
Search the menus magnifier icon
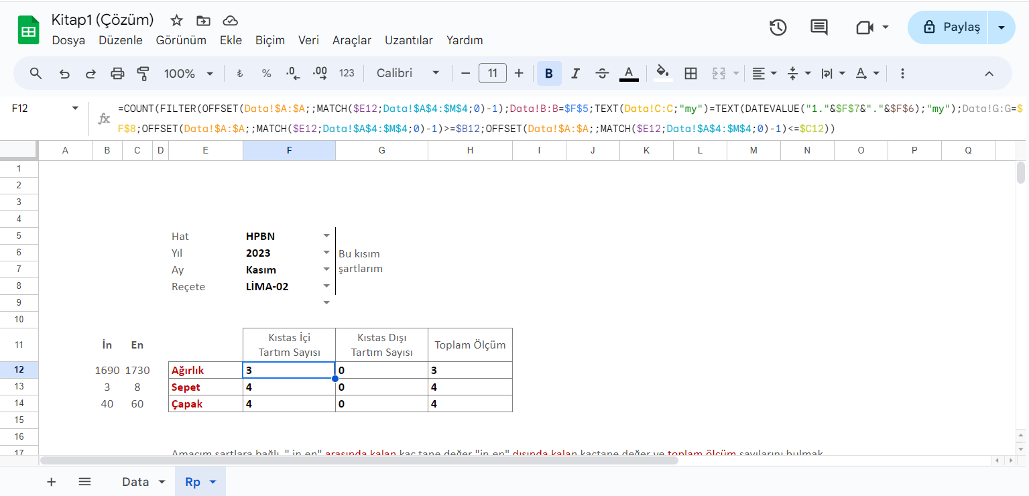click(x=36, y=73)
